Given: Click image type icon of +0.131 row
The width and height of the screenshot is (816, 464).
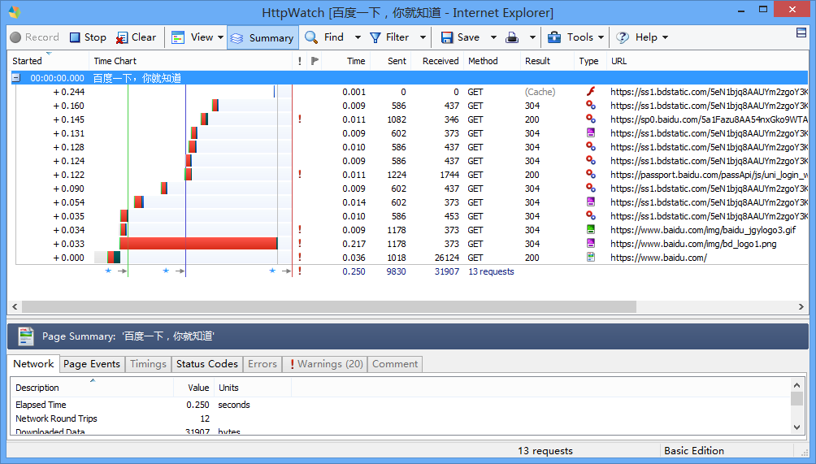Looking at the screenshot, I should [591, 132].
